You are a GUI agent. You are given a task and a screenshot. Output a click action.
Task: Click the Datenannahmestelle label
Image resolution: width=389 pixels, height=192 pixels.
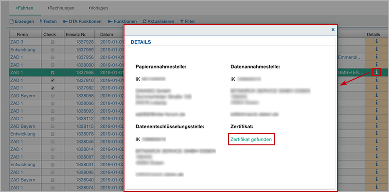(x=255, y=67)
